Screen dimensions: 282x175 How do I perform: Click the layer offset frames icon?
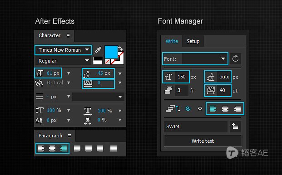click(x=168, y=90)
